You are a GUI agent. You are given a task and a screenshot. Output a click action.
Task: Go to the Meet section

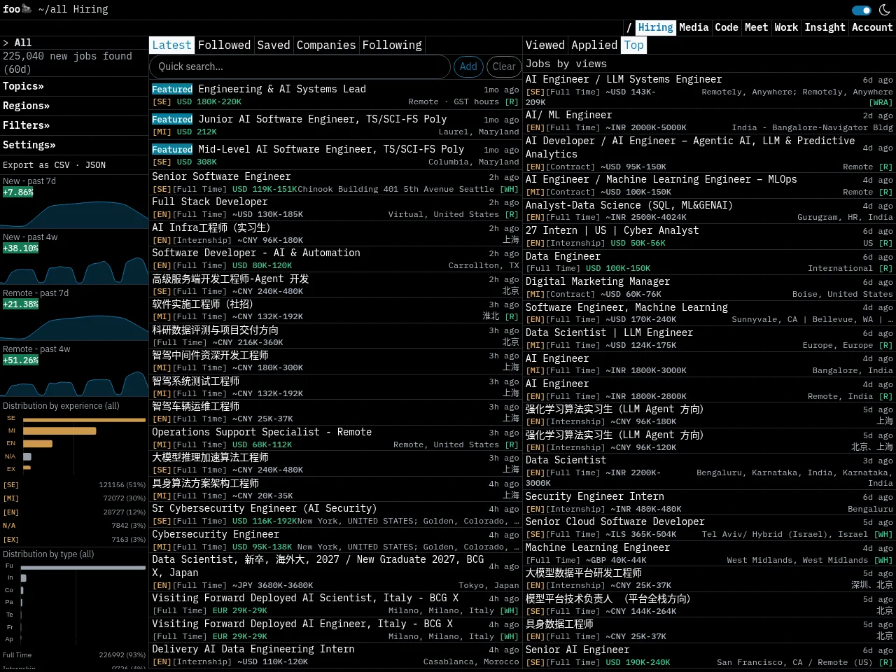click(x=756, y=27)
